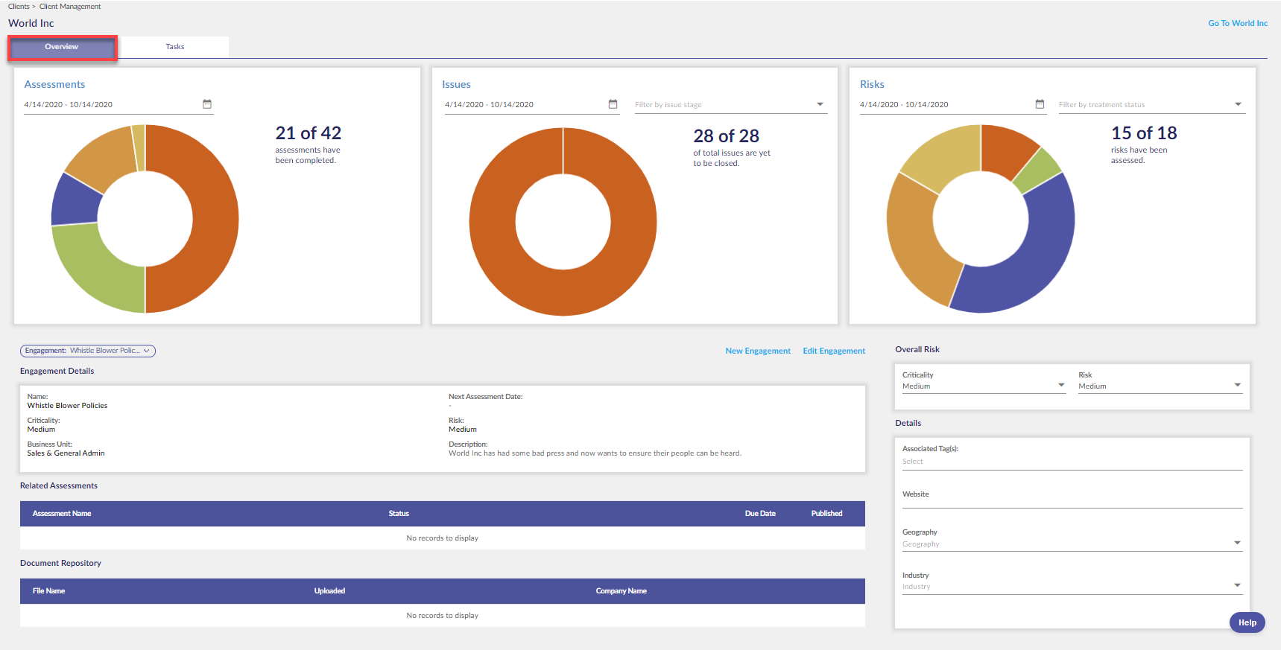This screenshot has height=650, width=1281.
Task: Sort by File Name column header
Action: (x=49, y=591)
